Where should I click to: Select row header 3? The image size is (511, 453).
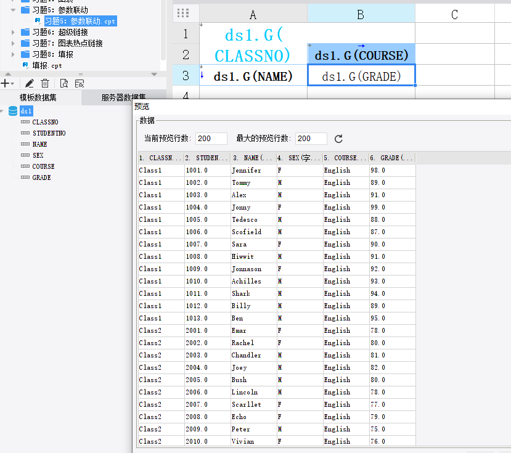(x=186, y=76)
